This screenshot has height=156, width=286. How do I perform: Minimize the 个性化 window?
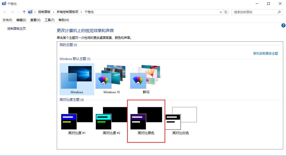(x=257, y=4)
